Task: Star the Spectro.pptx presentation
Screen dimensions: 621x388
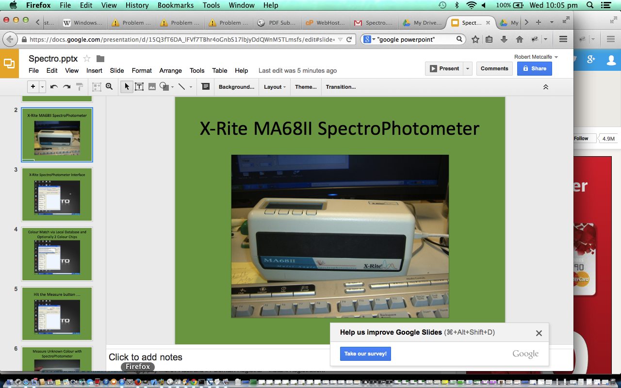Action: click(x=87, y=59)
